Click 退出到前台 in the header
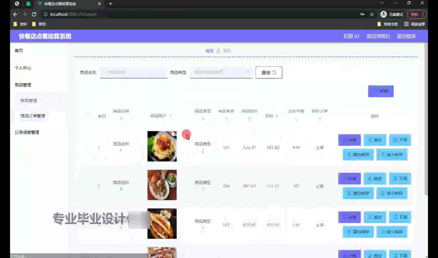 pyautogui.click(x=378, y=36)
